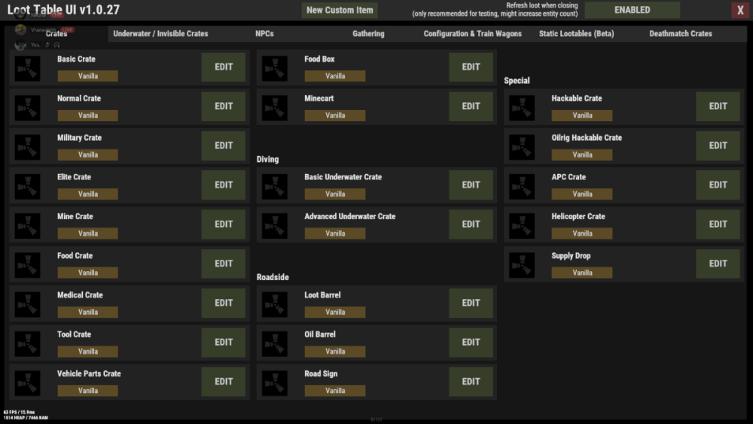The height and width of the screenshot is (424, 753).
Task: Click the Road Sign icon
Action: (275, 382)
